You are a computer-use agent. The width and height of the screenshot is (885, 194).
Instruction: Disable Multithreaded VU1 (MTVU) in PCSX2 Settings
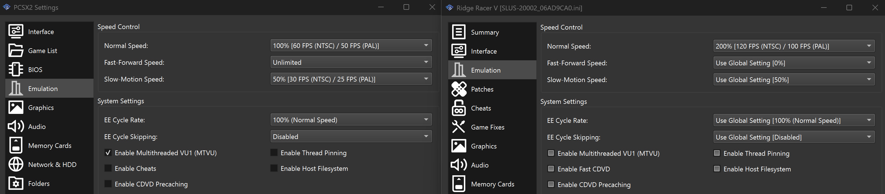click(x=108, y=153)
